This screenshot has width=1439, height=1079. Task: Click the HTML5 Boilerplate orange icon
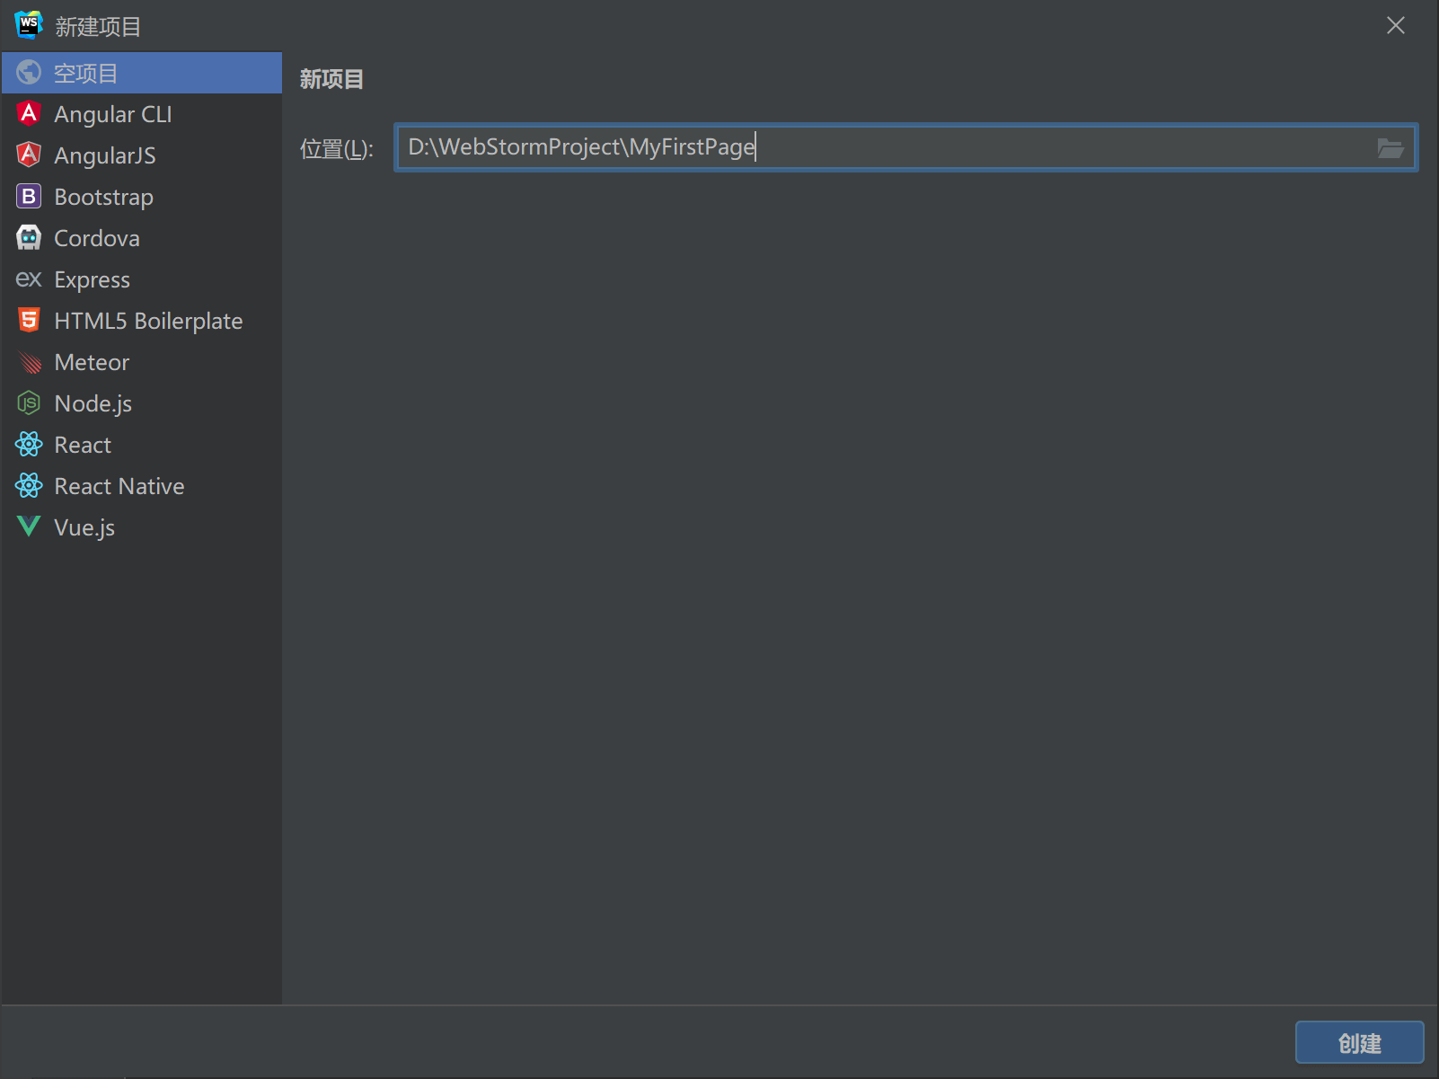tap(29, 320)
